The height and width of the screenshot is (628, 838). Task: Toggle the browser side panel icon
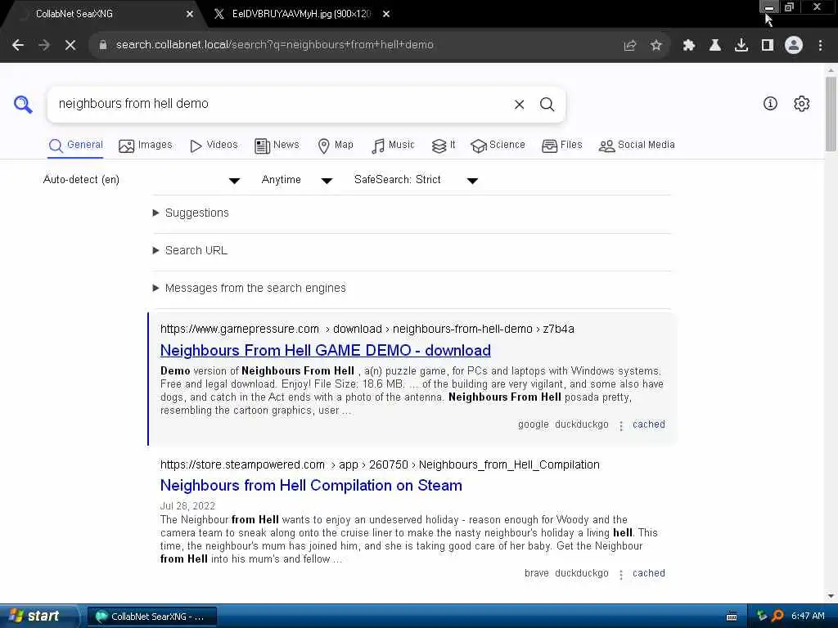click(x=768, y=46)
